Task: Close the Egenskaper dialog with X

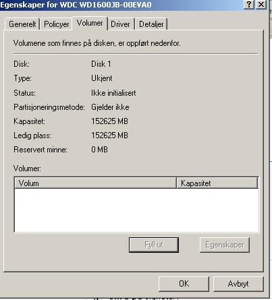Action: coord(261,5)
